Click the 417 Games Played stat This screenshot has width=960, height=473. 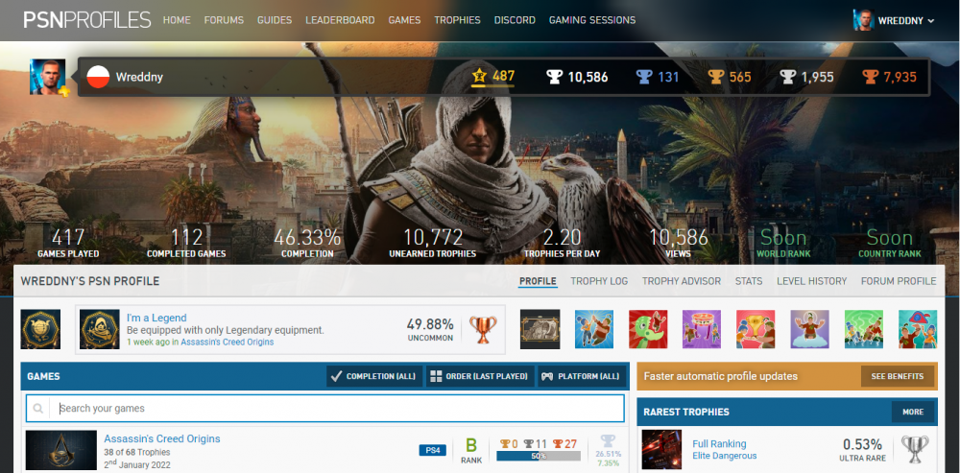click(x=68, y=243)
